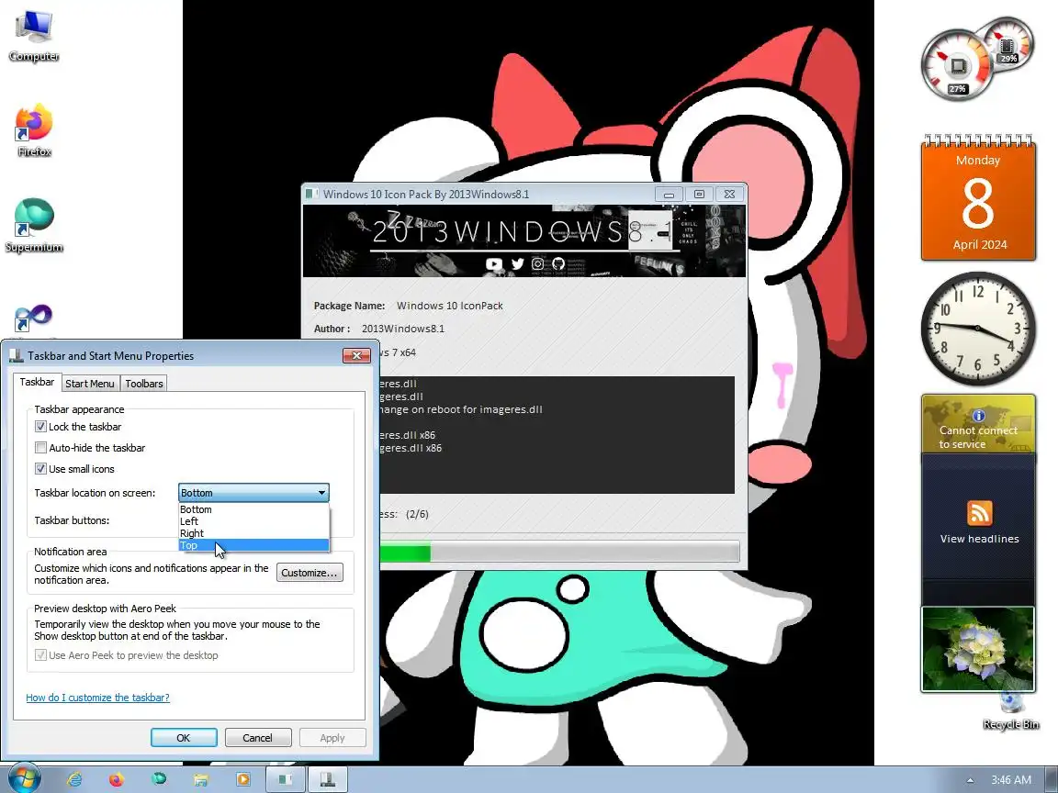
Task: Click the (2/6) progress count text
Action: 417,514
